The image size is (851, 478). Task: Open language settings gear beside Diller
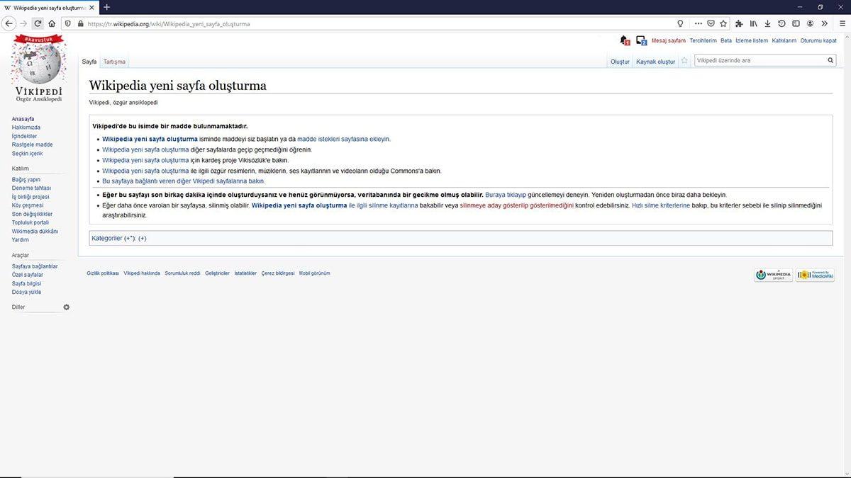pos(66,307)
